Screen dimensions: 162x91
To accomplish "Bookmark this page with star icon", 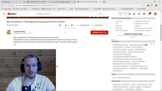I will (144, 6).
